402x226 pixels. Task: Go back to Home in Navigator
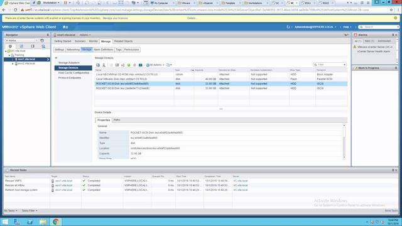[21, 40]
